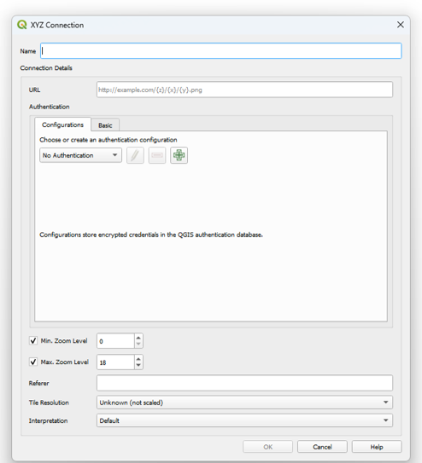Open the Interpretation dropdown
Viewport: 422px width, 463px height.
click(x=244, y=420)
